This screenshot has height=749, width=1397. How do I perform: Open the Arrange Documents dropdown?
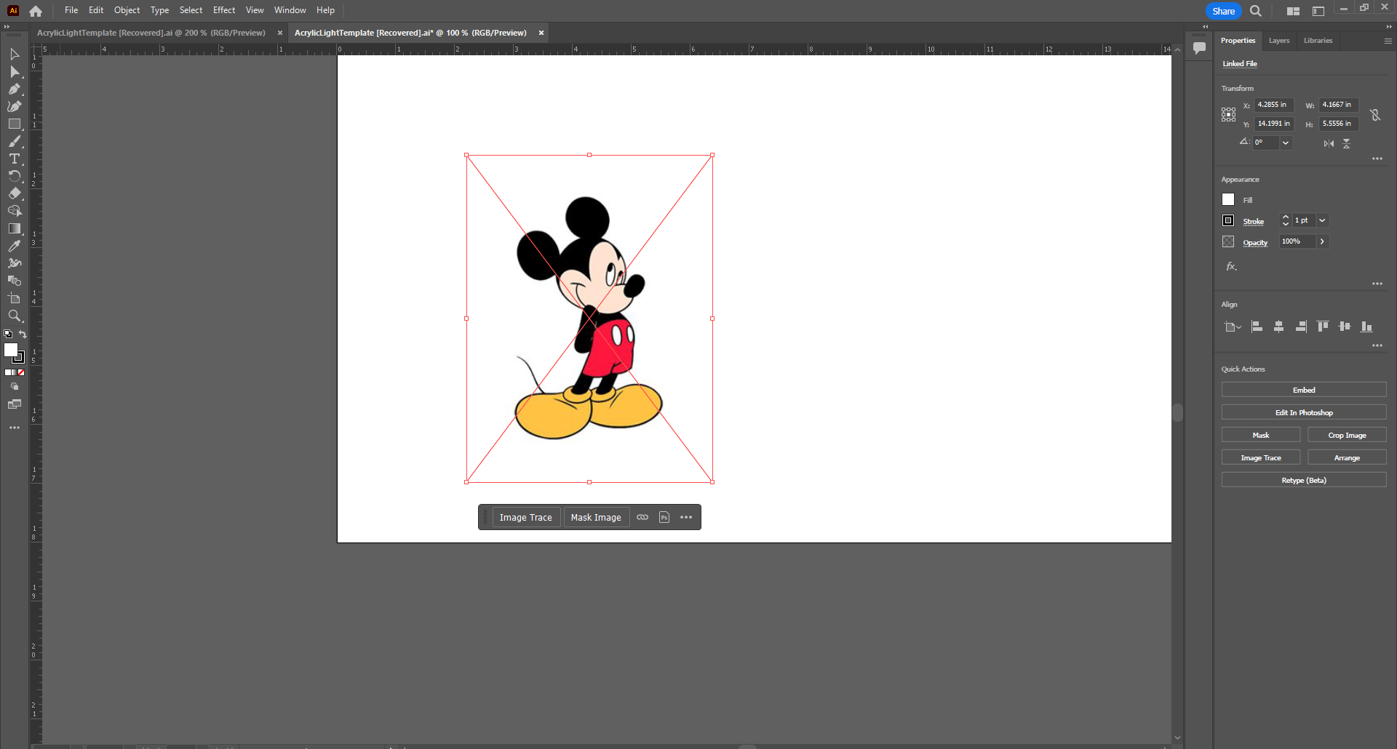1293,11
